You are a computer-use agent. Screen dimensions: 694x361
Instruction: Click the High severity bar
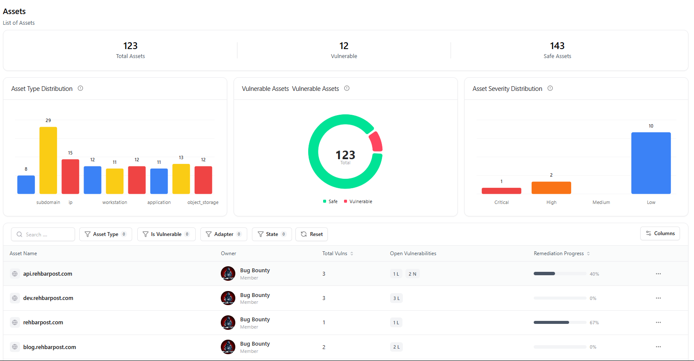click(551, 188)
